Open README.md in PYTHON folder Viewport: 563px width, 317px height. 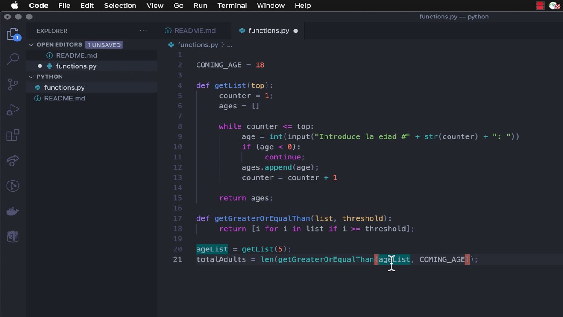[91, 98]
